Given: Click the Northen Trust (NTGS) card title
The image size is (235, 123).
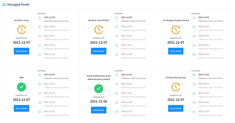Looking at the screenshot, I should point(99,20).
